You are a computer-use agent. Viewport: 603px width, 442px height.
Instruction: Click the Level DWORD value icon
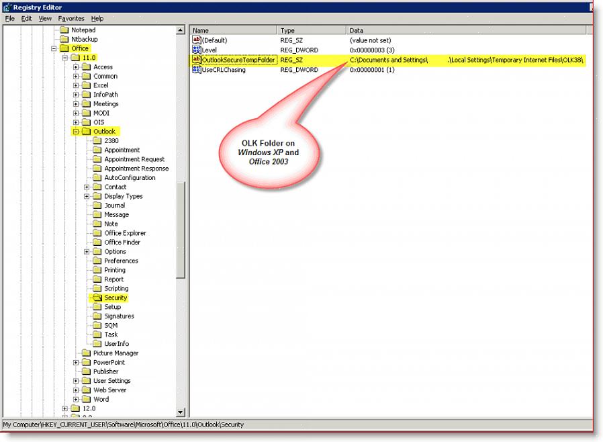(197, 50)
